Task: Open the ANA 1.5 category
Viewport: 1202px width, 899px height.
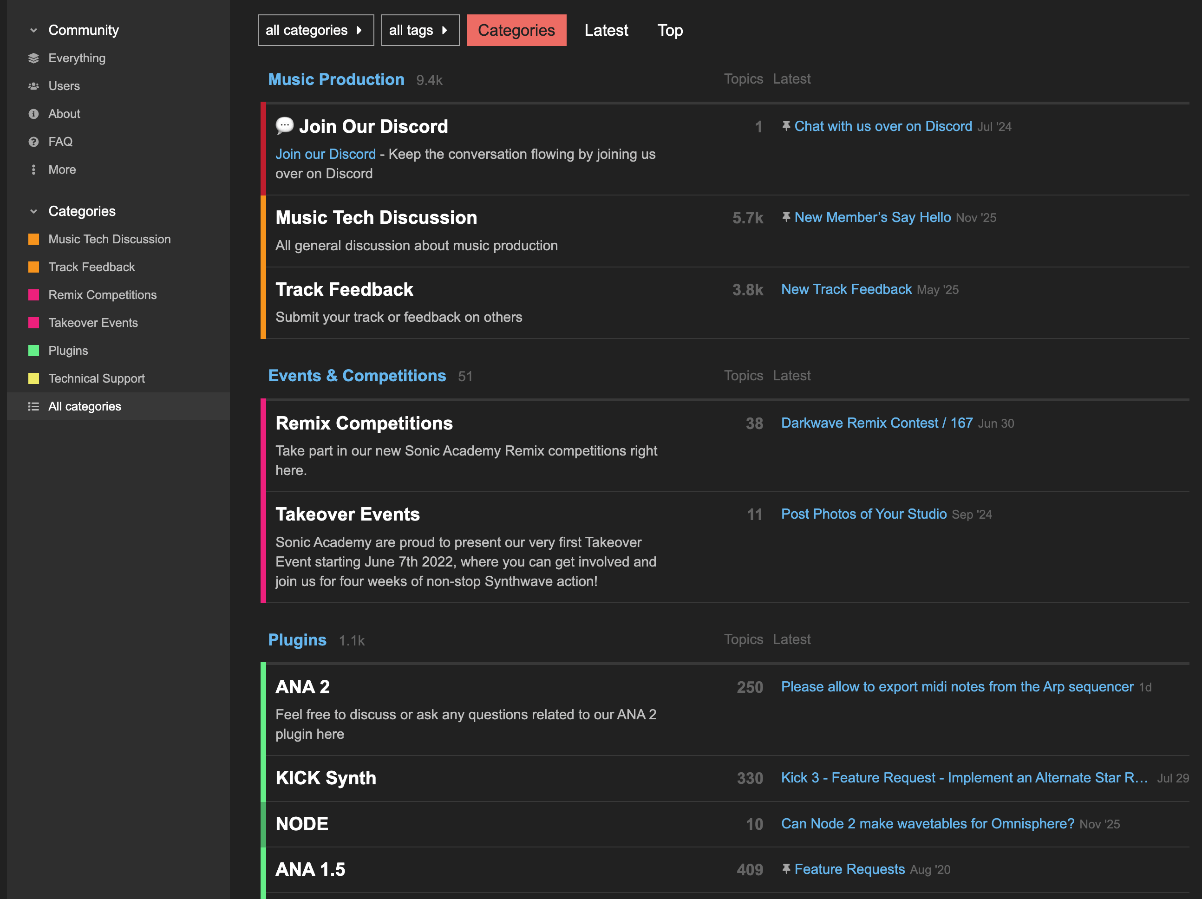Action: (310, 870)
